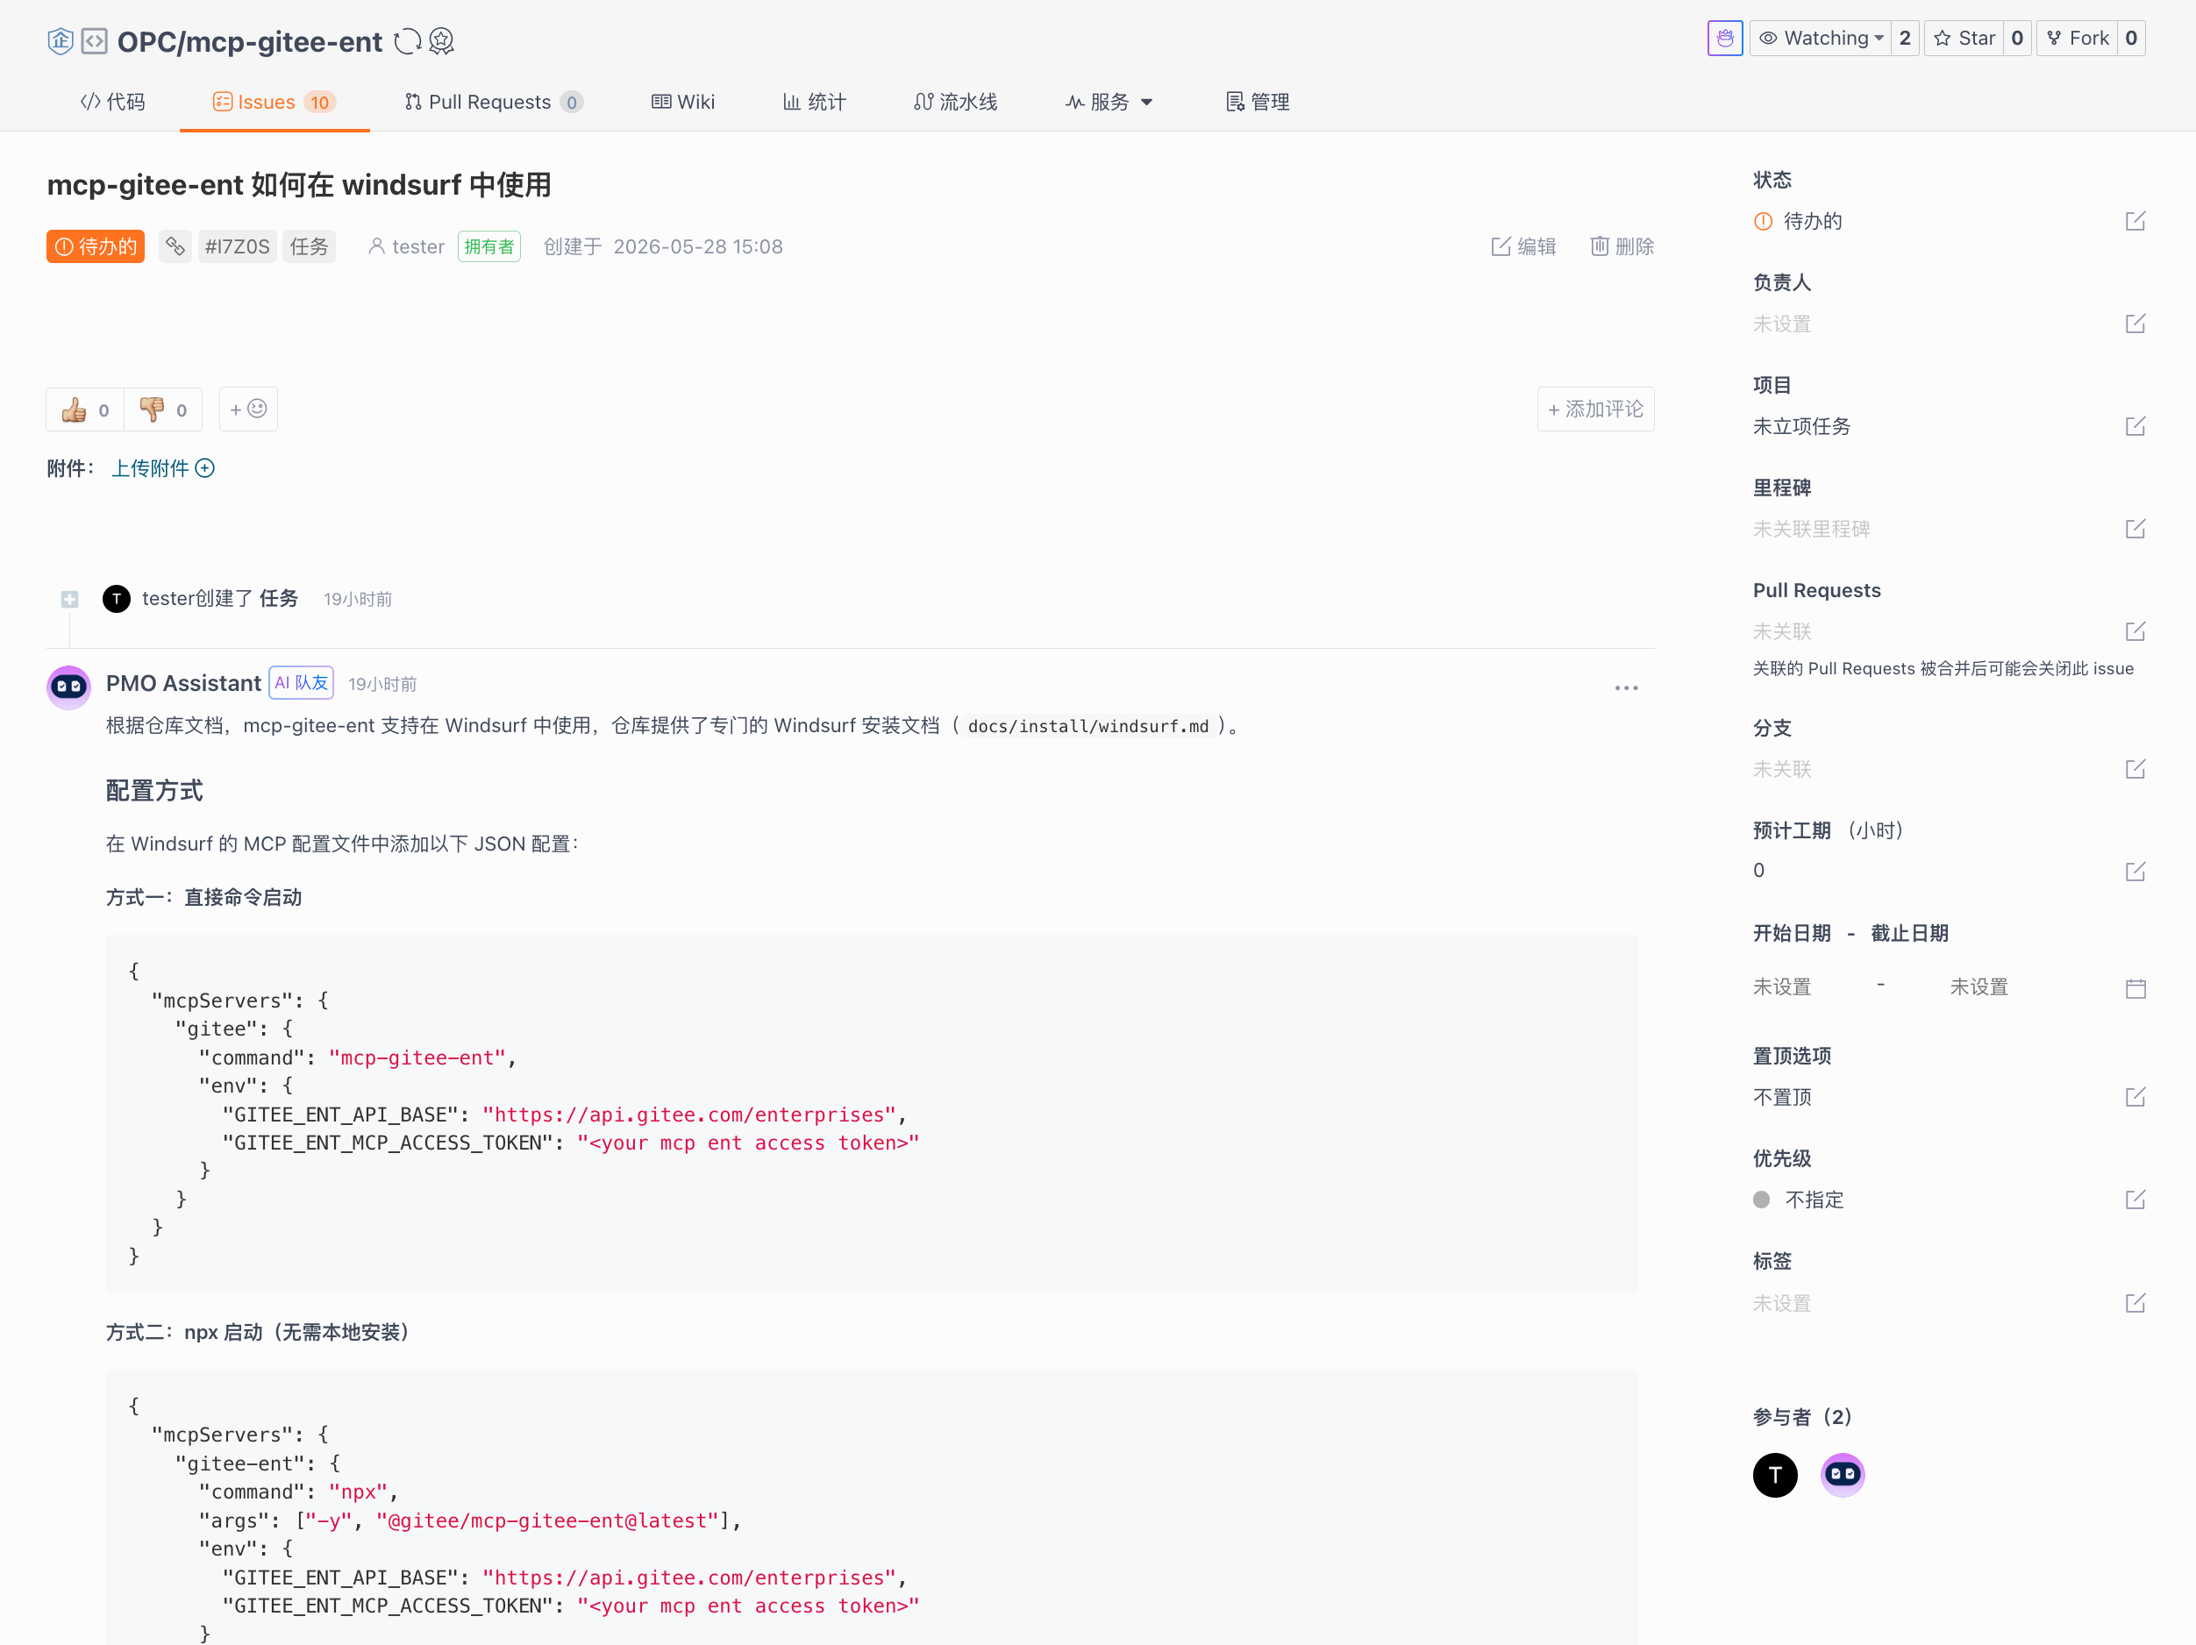Expand the 服务 services dropdown

pyautogui.click(x=1109, y=103)
